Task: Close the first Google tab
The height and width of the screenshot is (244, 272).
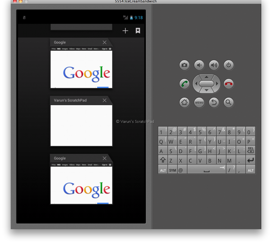Action: click(104, 42)
